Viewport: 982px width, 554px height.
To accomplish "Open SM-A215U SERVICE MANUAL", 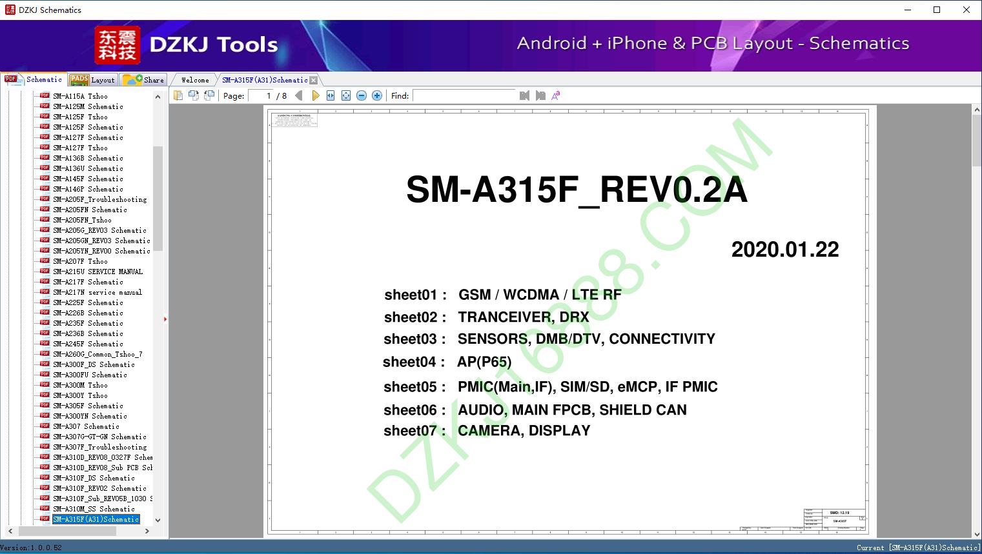I will pos(98,272).
